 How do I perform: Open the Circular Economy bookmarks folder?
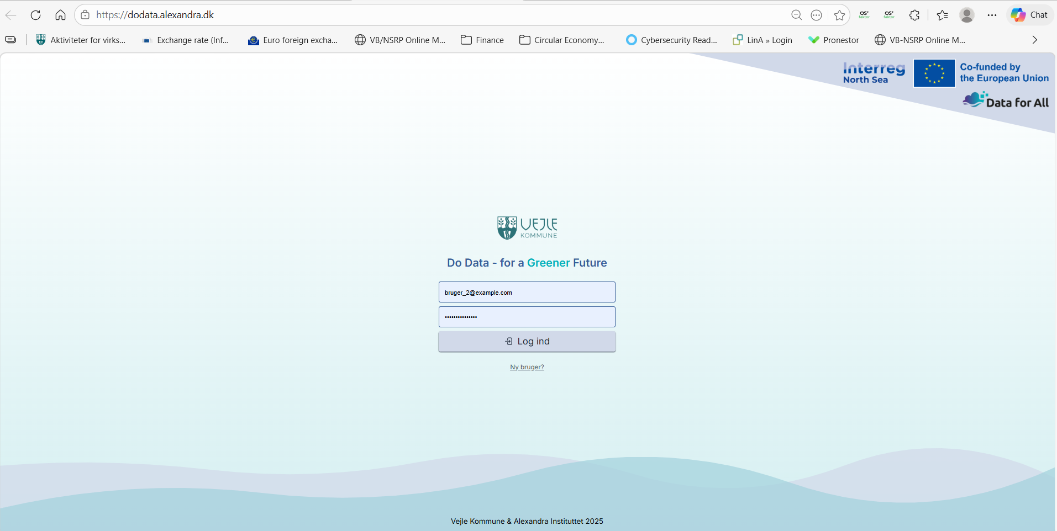point(562,40)
